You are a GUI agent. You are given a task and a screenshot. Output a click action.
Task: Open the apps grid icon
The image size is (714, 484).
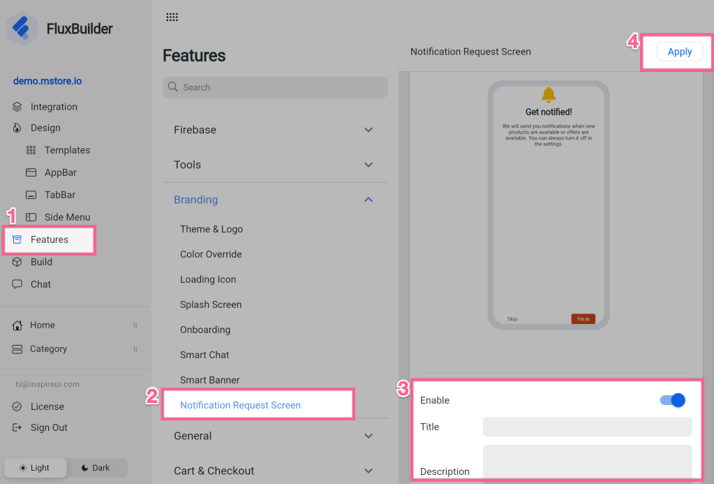point(172,17)
